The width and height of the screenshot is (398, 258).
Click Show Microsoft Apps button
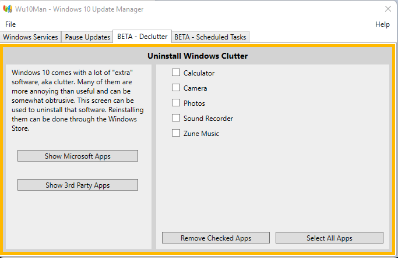(78, 156)
